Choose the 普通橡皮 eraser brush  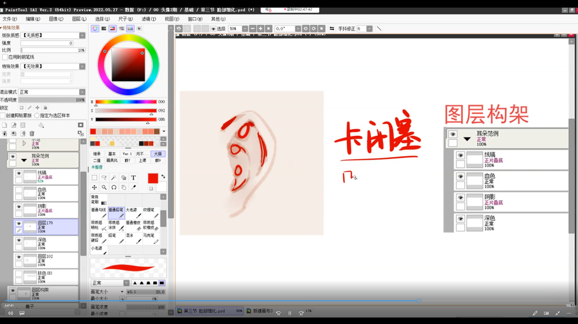(134, 225)
